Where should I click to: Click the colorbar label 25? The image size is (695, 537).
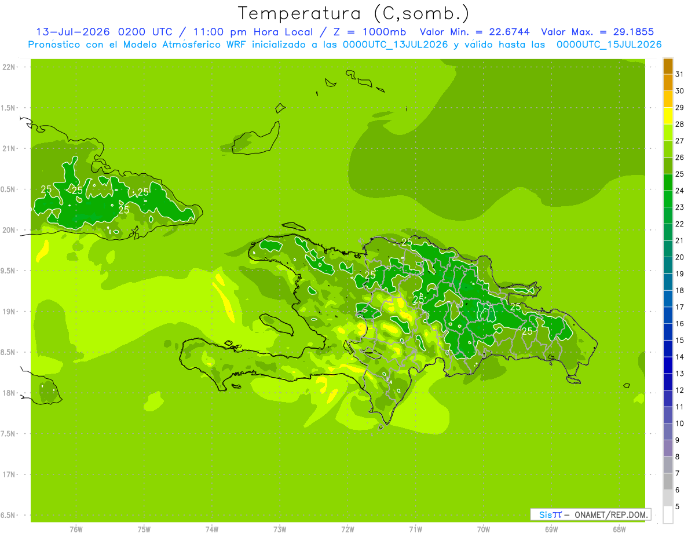click(x=680, y=174)
